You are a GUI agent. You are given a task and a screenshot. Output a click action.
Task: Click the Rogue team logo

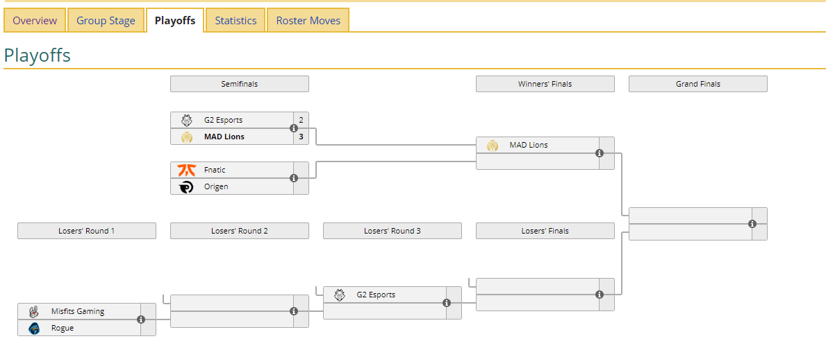pyautogui.click(x=34, y=328)
